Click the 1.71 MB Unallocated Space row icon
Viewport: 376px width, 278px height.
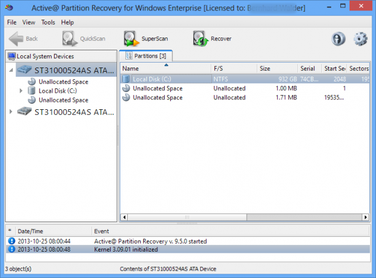(126, 97)
